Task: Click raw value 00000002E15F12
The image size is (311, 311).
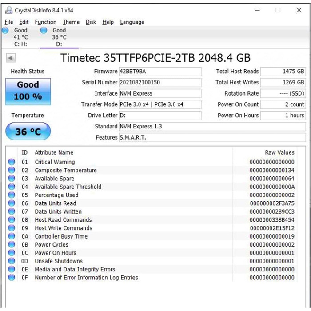Action: (x=272, y=228)
